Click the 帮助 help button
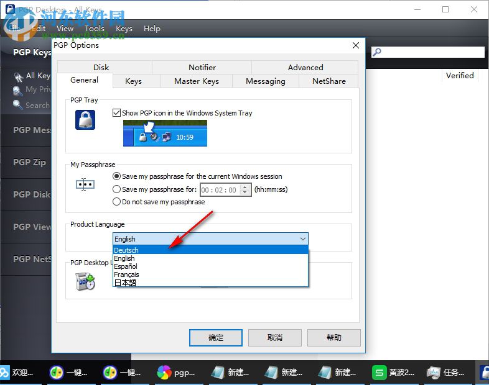This screenshot has width=489, height=385. tap(334, 338)
